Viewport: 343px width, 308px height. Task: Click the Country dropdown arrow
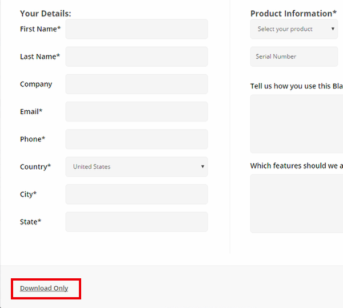tap(202, 166)
